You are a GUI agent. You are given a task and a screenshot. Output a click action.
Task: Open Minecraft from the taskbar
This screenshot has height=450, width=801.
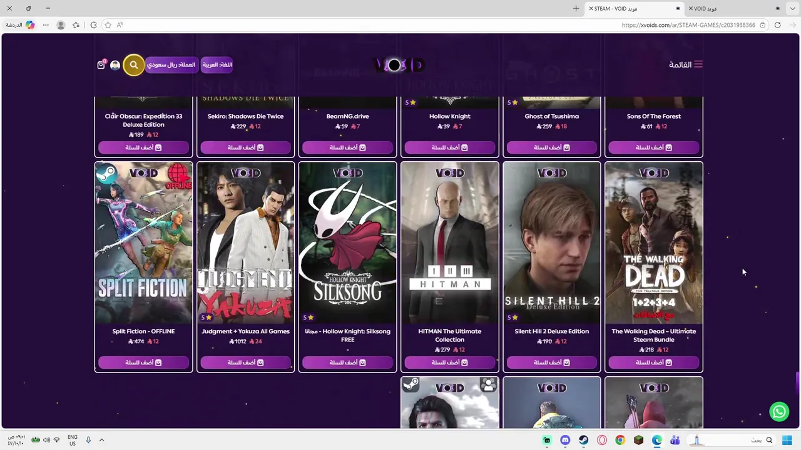tap(638, 440)
